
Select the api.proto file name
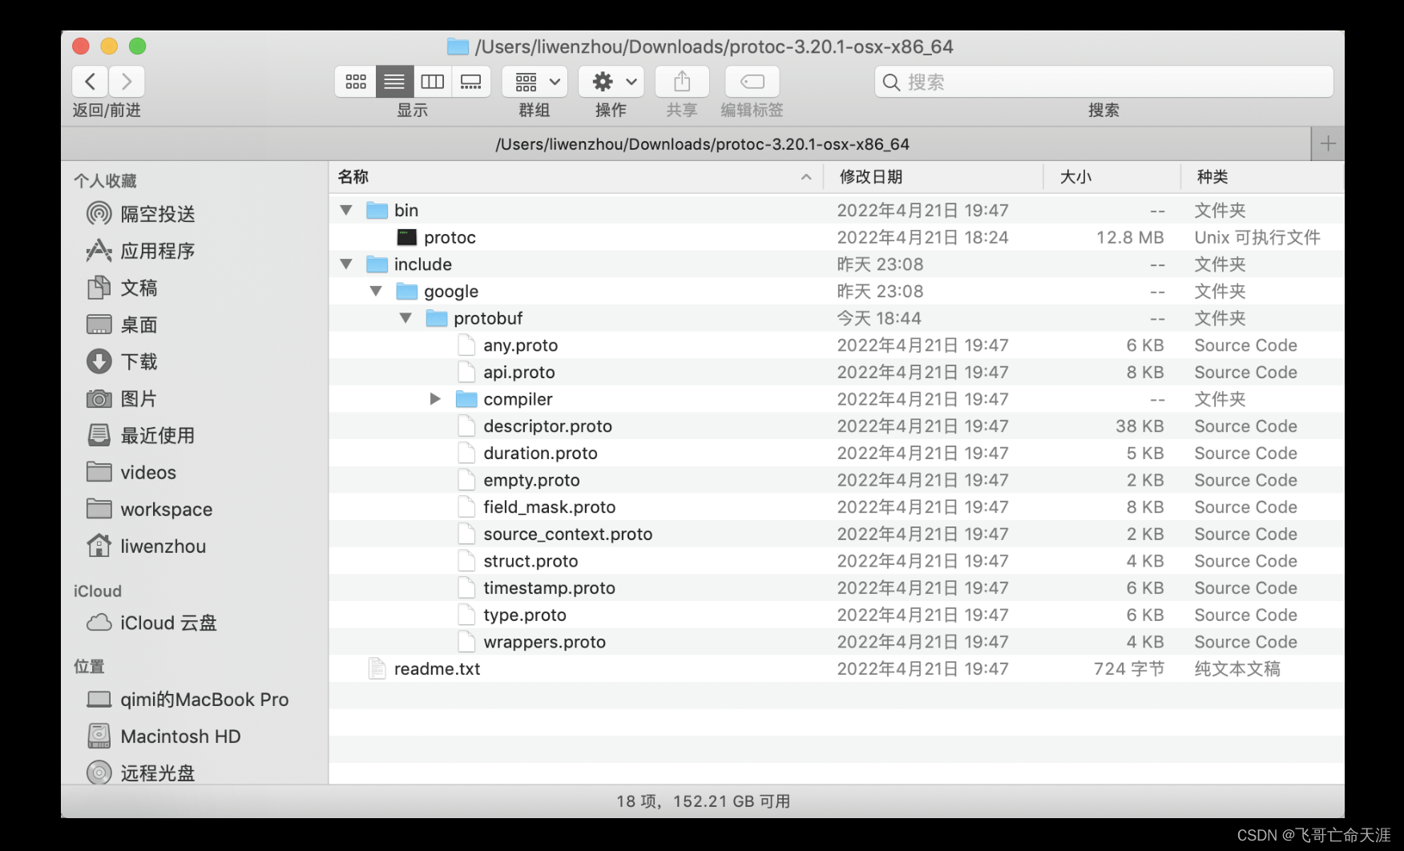(x=519, y=372)
